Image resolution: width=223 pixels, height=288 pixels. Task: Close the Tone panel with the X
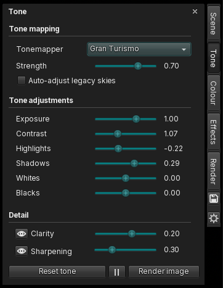click(195, 12)
